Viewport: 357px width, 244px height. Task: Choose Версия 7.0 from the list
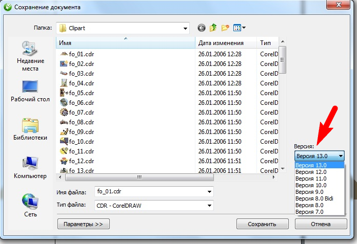pos(320,212)
